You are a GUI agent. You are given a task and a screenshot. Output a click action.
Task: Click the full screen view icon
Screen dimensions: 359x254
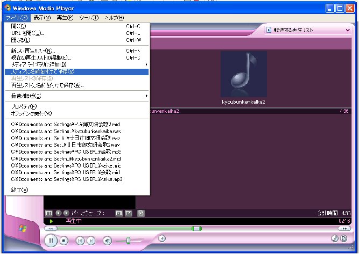click(129, 213)
